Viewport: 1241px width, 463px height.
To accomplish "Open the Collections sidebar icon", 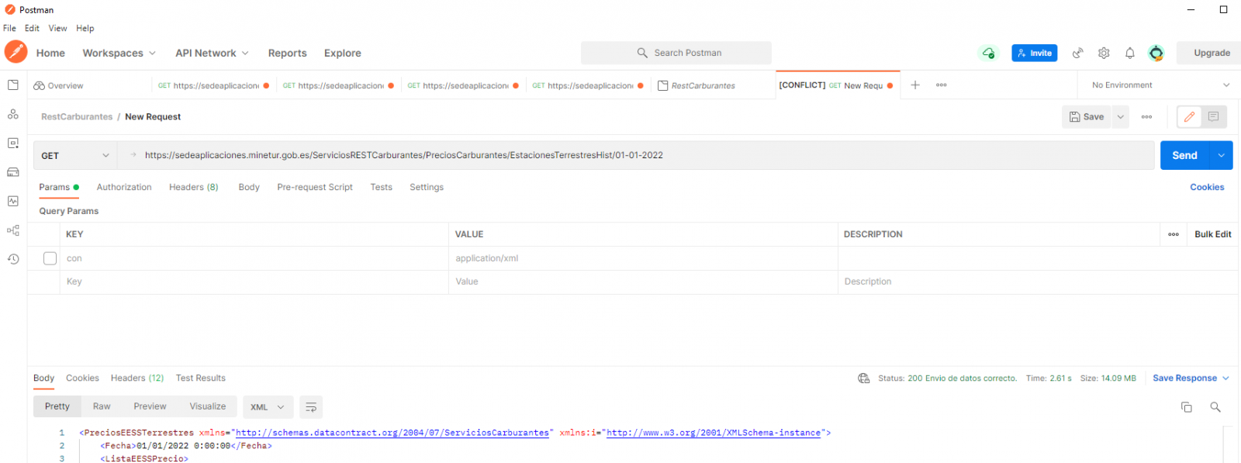I will [x=13, y=85].
